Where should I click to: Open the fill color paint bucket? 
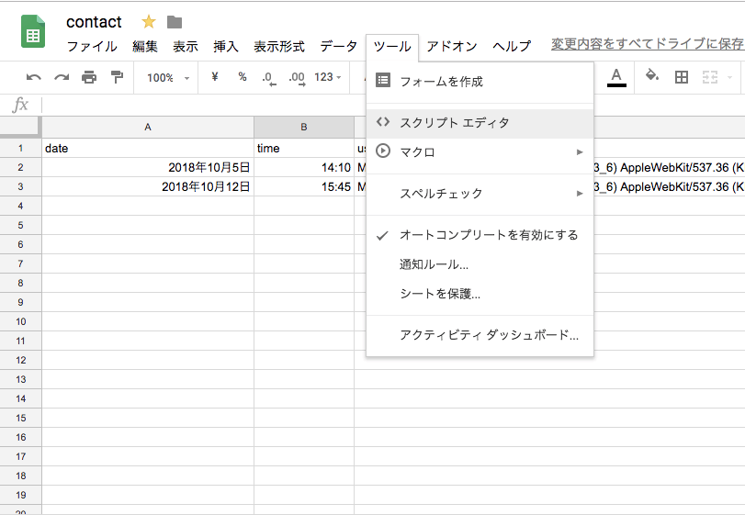pos(652,76)
